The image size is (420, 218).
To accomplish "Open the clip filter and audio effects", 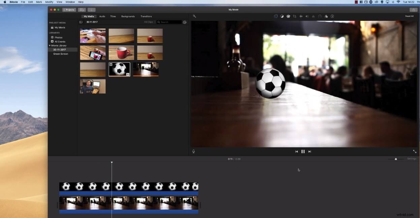I will tap(326, 16).
